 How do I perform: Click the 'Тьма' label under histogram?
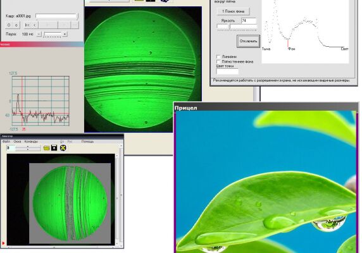266,49
